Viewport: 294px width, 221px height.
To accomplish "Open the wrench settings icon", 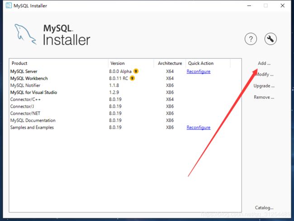I will 270,39.
